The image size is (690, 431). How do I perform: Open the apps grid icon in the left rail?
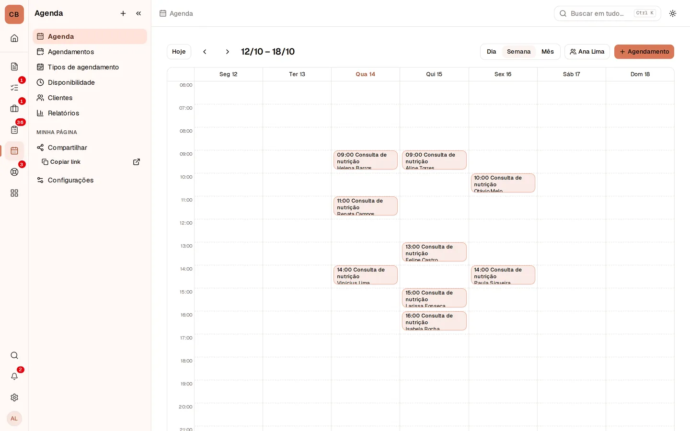click(14, 193)
